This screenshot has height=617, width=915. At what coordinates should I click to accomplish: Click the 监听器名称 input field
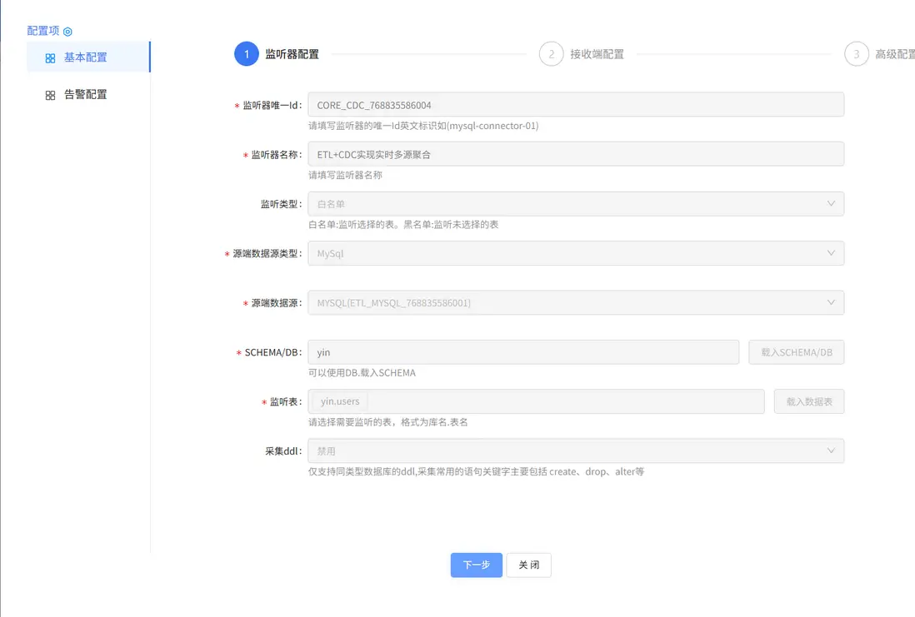pyautogui.click(x=575, y=153)
